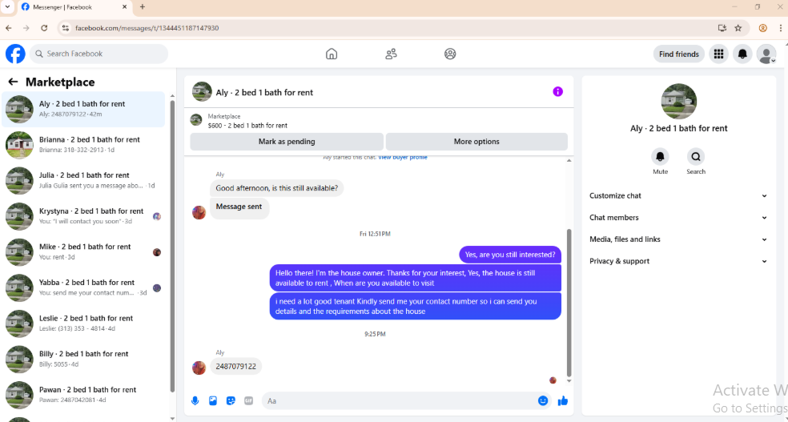The height and width of the screenshot is (422, 788).
Task: Search in conversation using magnifier icon
Action: 696,157
